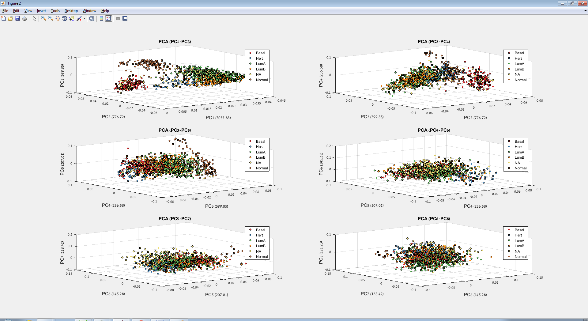Open the Tools menu
The image size is (588, 321).
tap(55, 11)
